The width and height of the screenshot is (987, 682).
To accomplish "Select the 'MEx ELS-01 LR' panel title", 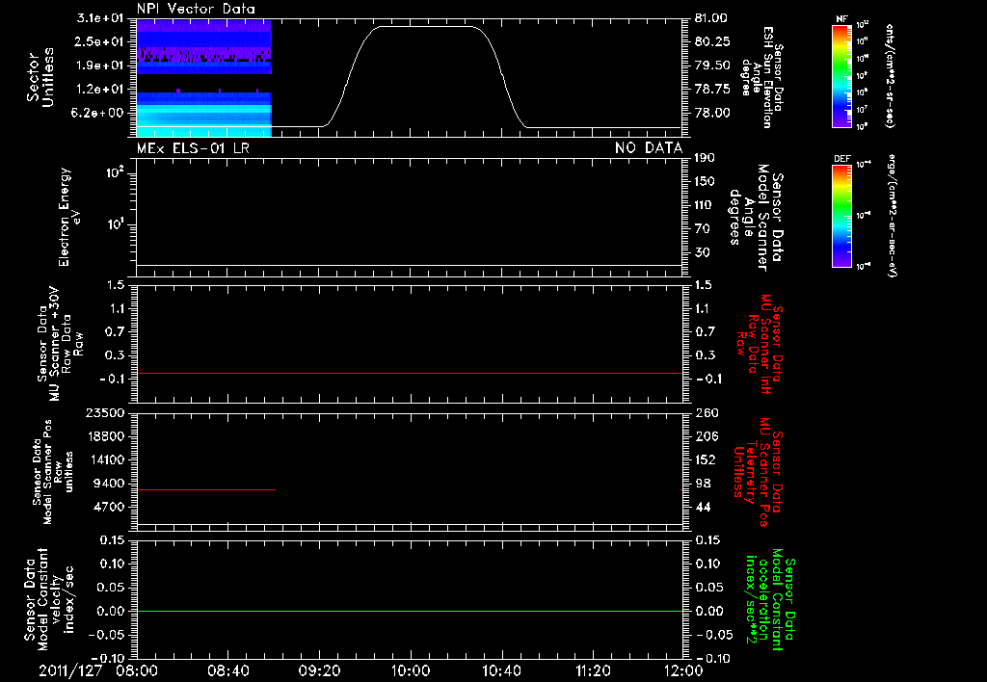I will click(x=193, y=148).
